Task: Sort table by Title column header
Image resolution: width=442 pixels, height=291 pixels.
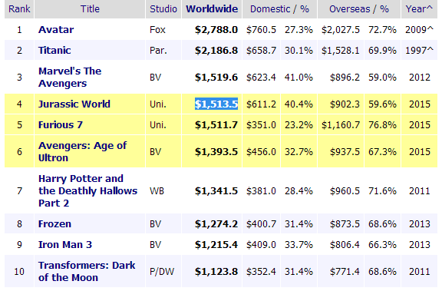Action: pyautogui.click(x=90, y=9)
